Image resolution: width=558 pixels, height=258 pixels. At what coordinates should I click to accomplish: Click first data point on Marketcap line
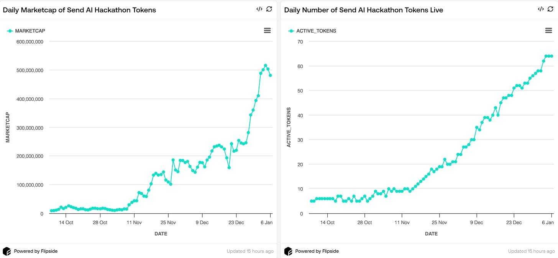[51, 211]
